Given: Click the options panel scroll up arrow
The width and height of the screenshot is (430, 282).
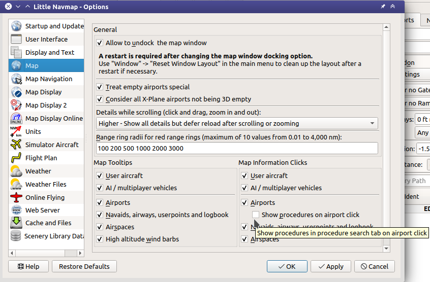Looking at the screenshot, I should (x=386, y=27).
